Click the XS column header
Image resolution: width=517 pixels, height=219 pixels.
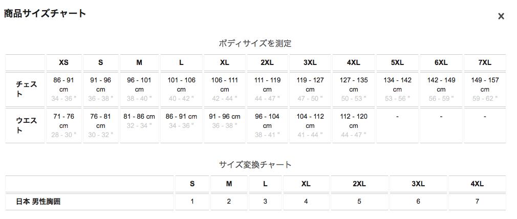tap(63, 62)
